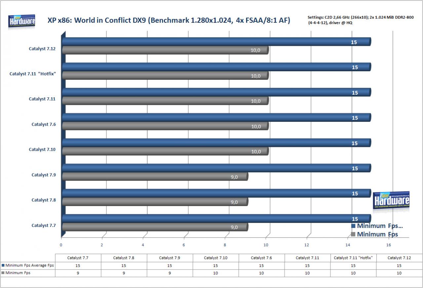This screenshot has width=423, height=288.
Task: Click the "Catalyst 7.8" table column header
Action: (x=124, y=258)
